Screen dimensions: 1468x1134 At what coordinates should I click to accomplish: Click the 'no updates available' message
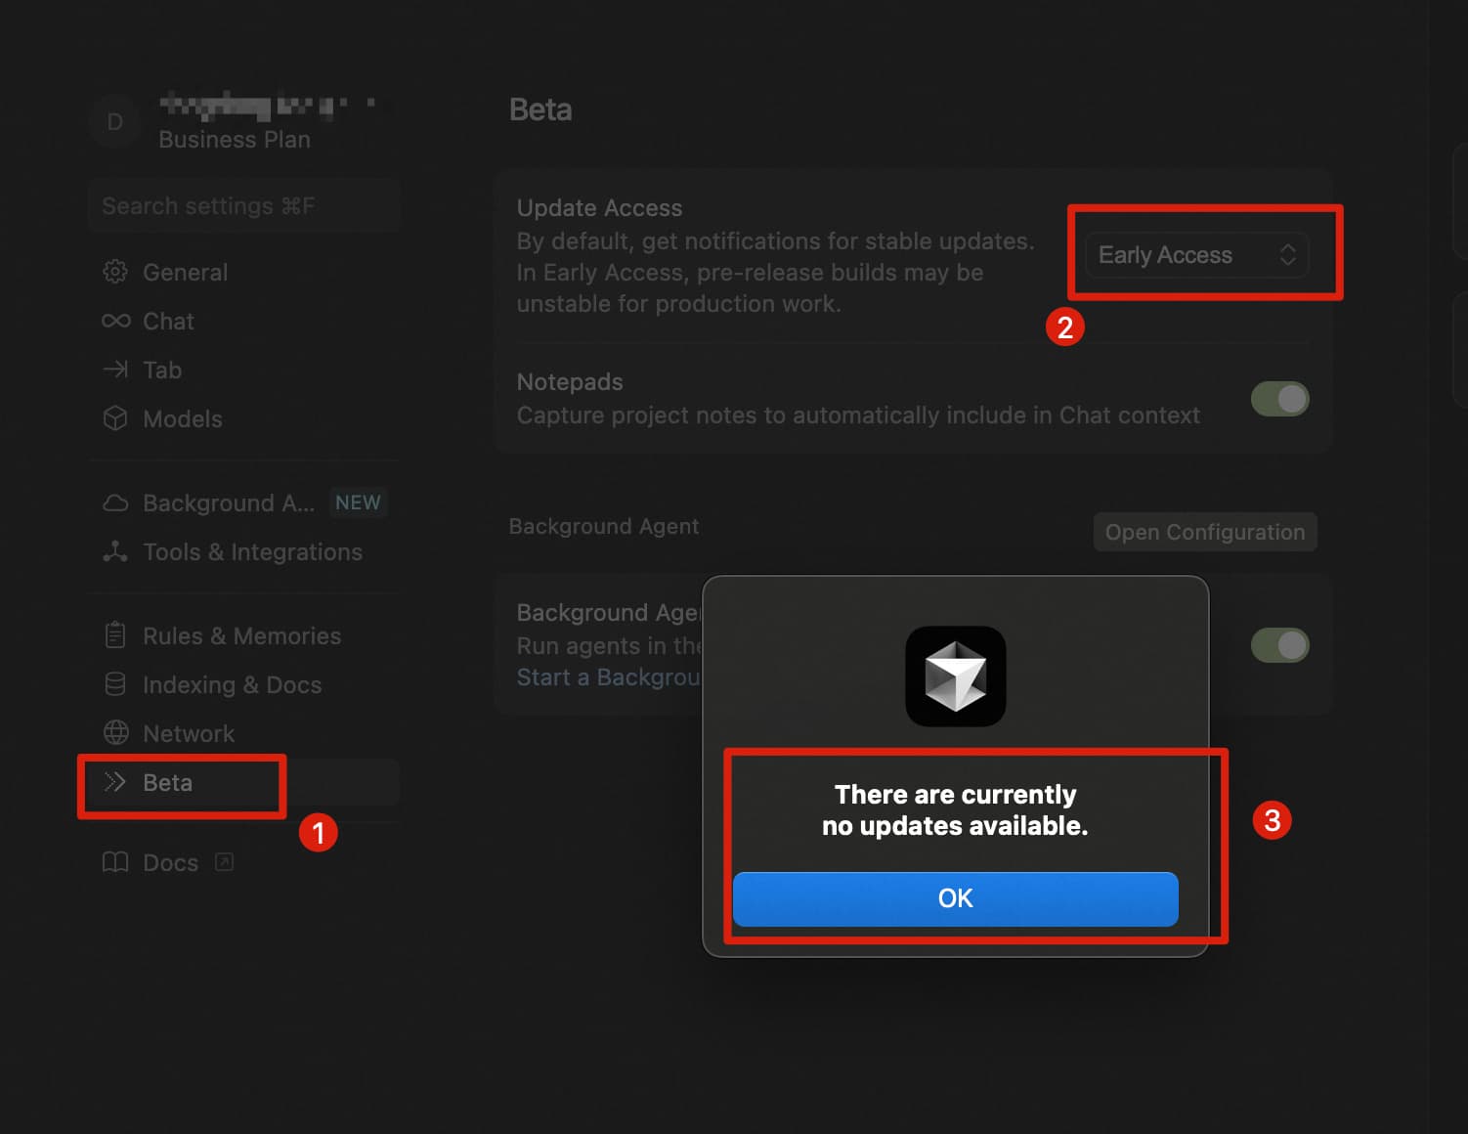[955, 809]
